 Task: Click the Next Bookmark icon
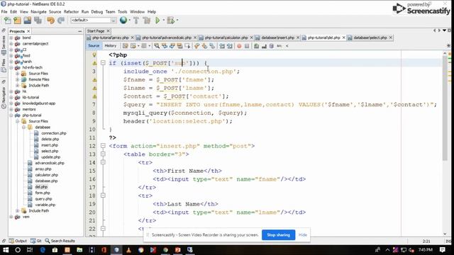[x=205, y=46]
